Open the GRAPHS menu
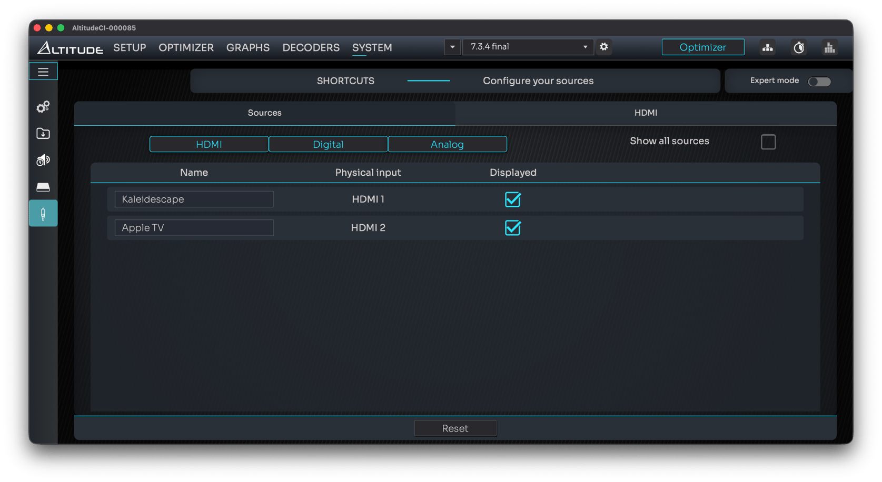The width and height of the screenshot is (882, 482). pyautogui.click(x=248, y=47)
